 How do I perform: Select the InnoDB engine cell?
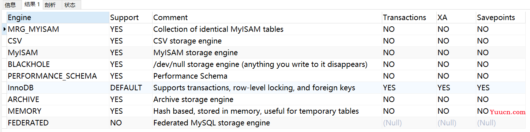pos(58,88)
